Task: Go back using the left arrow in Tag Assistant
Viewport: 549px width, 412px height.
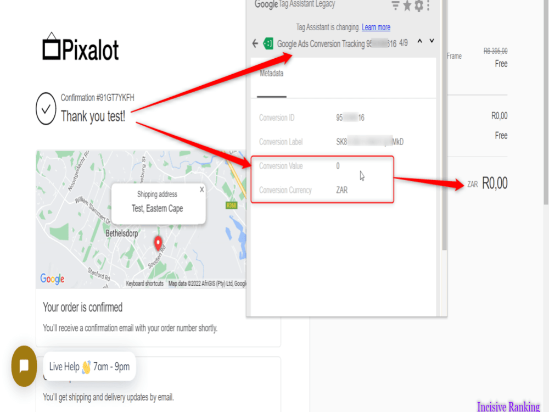Action: 255,43
